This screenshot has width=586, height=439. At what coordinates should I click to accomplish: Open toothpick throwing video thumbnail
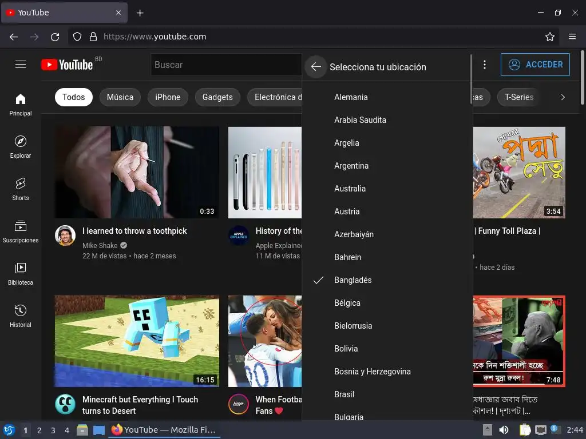[137, 172]
